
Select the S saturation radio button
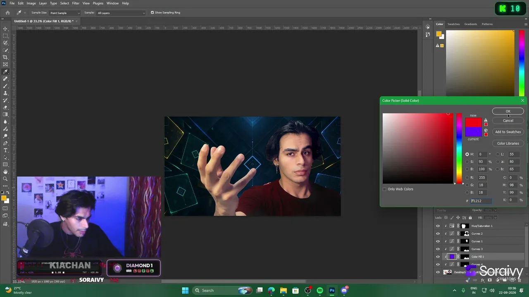(x=467, y=162)
